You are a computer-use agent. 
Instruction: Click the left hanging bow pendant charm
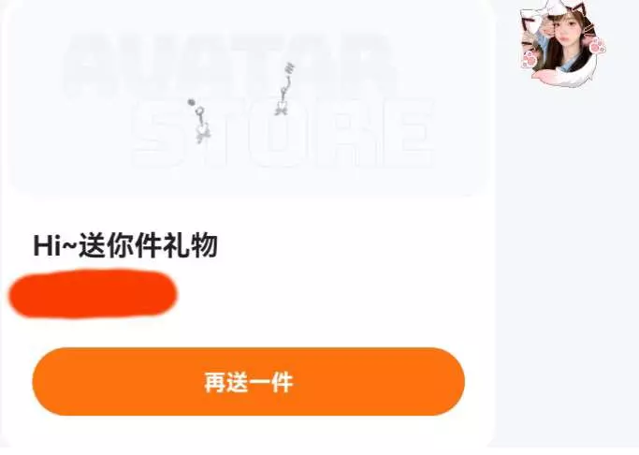199,121
